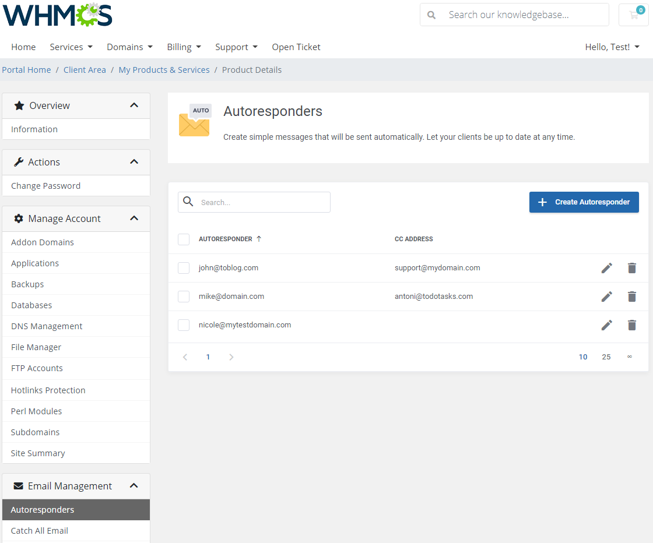Click the sort arrow beside AUTORESPONDER header
653x543 pixels.
[259, 239]
